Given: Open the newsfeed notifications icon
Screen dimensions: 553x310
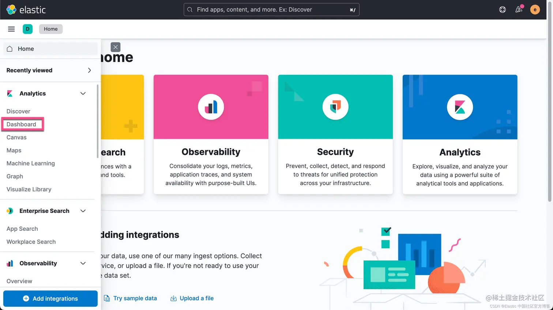Looking at the screenshot, I should tap(519, 9).
